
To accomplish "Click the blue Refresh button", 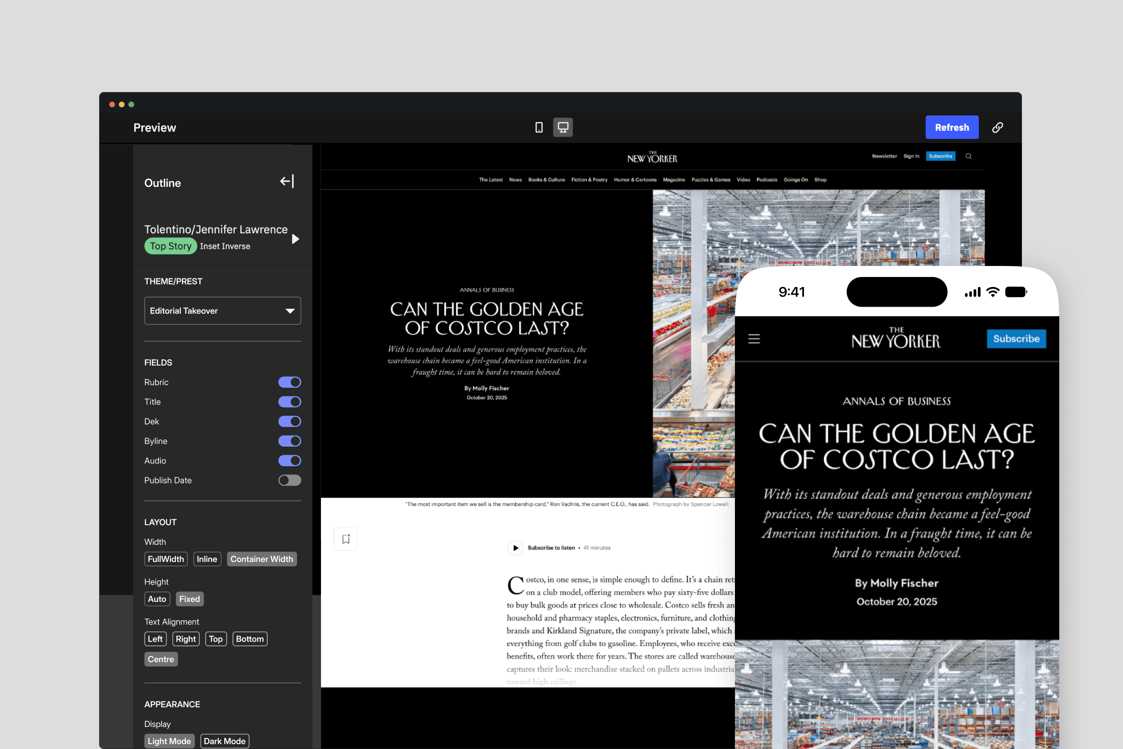I will (952, 127).
